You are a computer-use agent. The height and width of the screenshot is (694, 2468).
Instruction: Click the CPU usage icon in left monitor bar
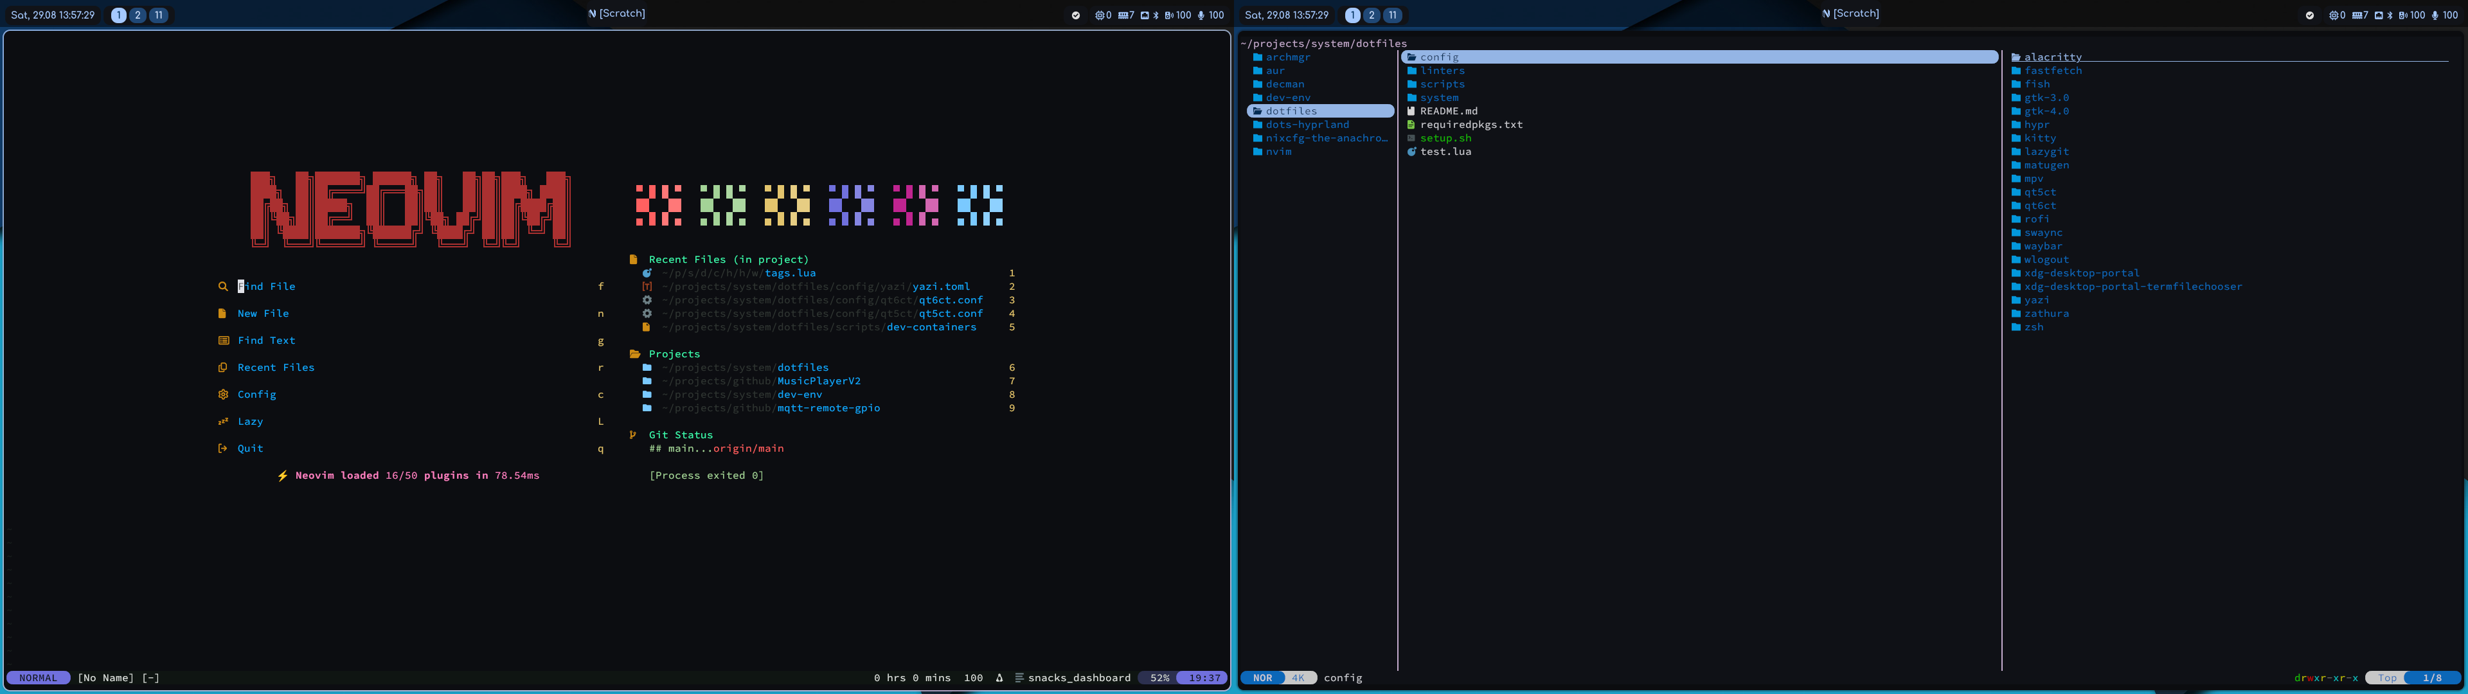click(x=1100, y=15)
